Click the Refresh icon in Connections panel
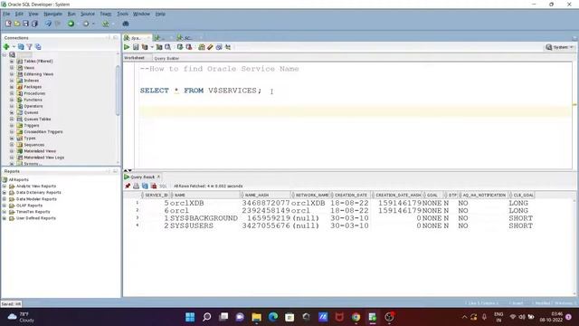The width and height of the screenshot is (579, 326). coord(21,46)
